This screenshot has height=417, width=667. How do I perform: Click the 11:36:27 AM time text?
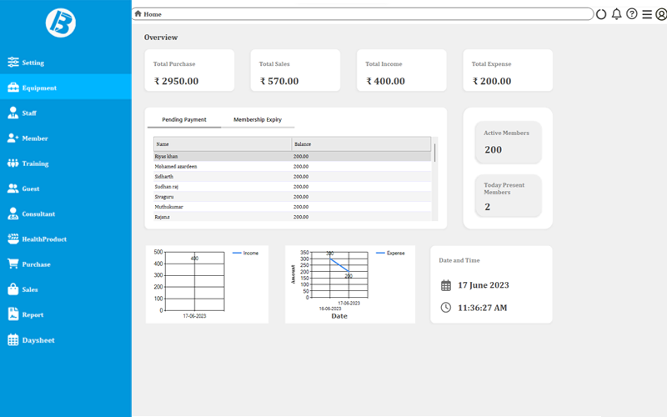coord(483,308)
